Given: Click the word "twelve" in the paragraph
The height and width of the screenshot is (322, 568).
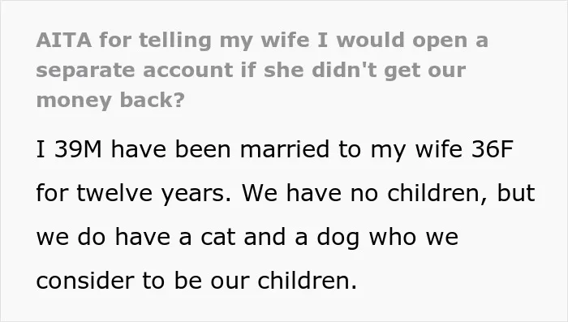Looking at the screenshot, I should [114, 193].
